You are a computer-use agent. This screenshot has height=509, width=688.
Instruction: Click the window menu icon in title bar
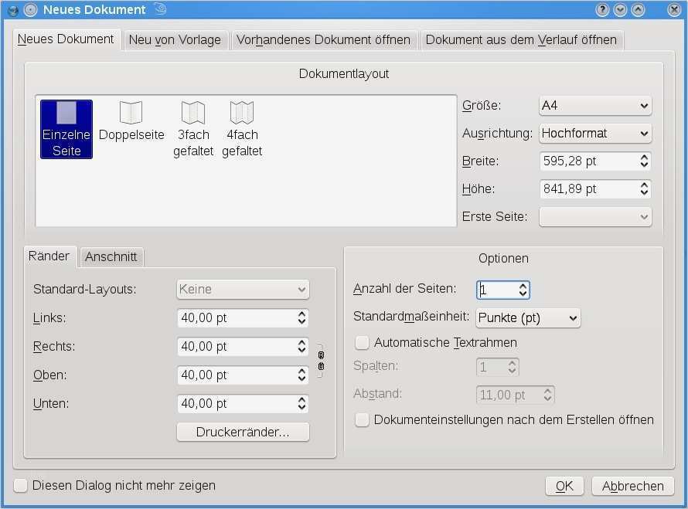click(13, 9)
